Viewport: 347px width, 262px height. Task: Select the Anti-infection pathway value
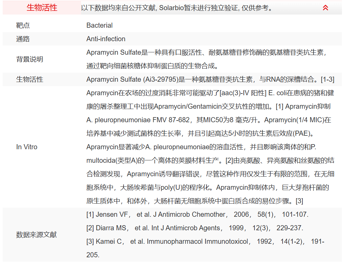point(106,39)
